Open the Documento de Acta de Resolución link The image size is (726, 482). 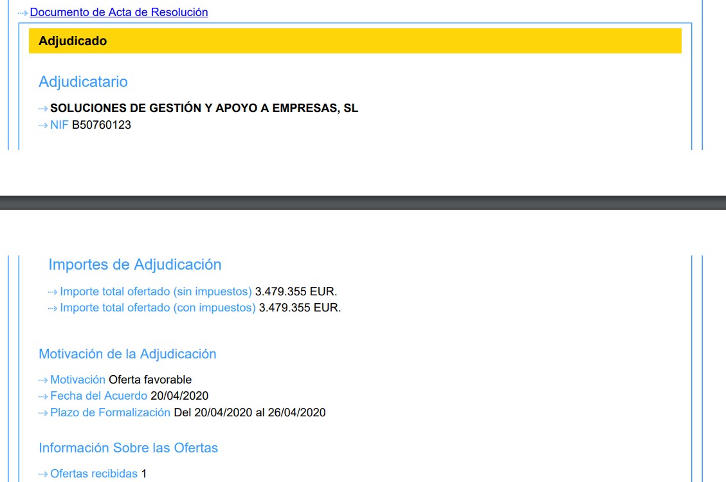point(119,12)
